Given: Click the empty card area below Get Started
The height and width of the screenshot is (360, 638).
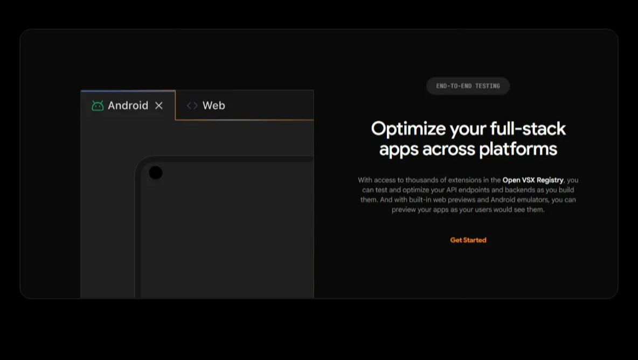Looking at the screenshot, I should [468, 272].
